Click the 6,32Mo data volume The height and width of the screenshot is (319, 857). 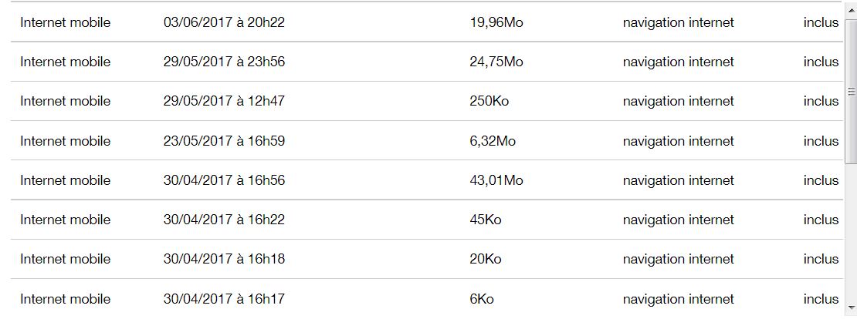tap(493, 141)
